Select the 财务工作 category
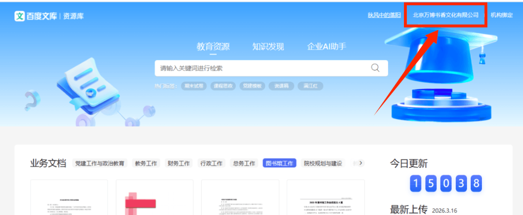523x215 pixels. pyautogui.click(x=178, y=163)
